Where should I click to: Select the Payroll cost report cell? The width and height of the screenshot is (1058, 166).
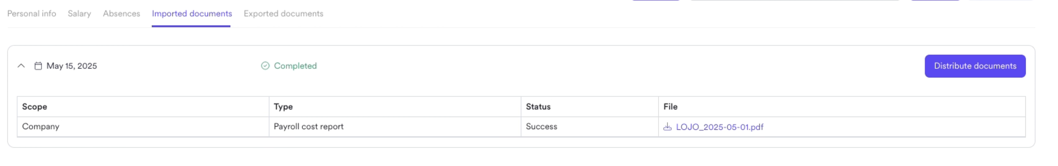(x=308, y=127)
